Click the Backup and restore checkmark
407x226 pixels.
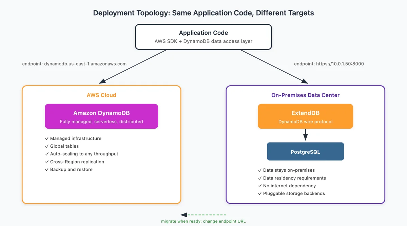tap(47, 169)
